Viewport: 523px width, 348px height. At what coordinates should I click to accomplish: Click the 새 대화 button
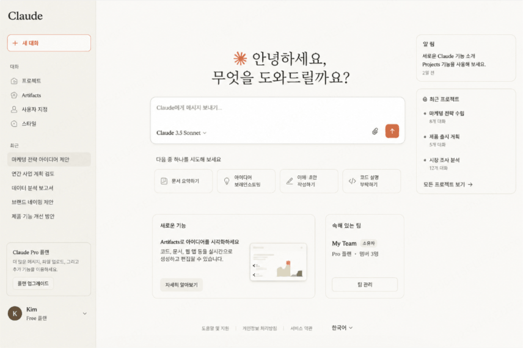(x=49, y=43)
